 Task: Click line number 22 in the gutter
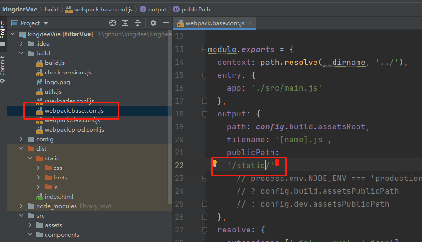(x=179, y=165)
